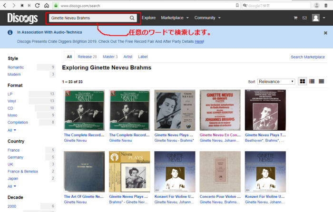
Task: Open the Explore menu item
Action: pyautogui.click(x=148, y=18)
